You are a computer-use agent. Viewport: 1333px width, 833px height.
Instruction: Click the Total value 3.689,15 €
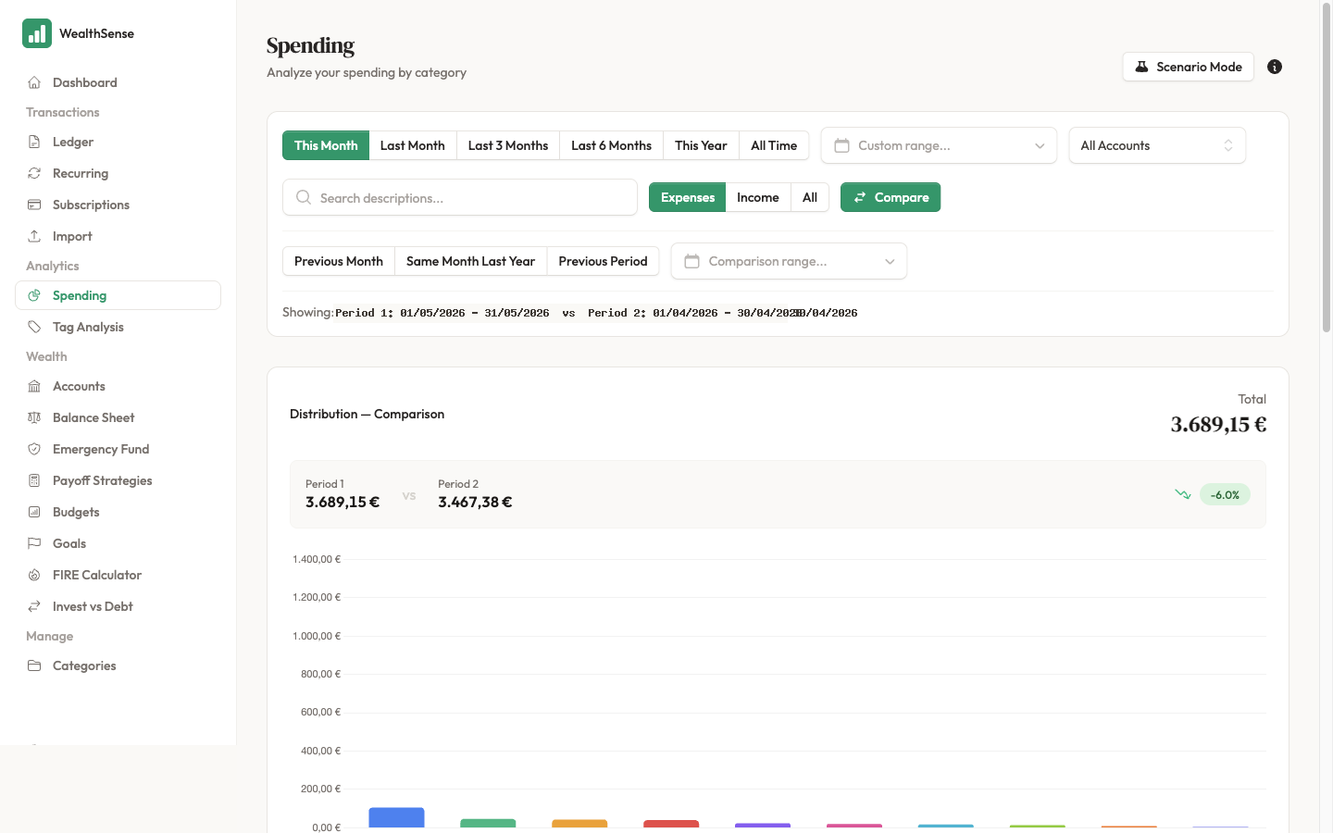tap(1218, 424)
